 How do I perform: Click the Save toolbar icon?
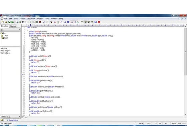pos(9,22)
